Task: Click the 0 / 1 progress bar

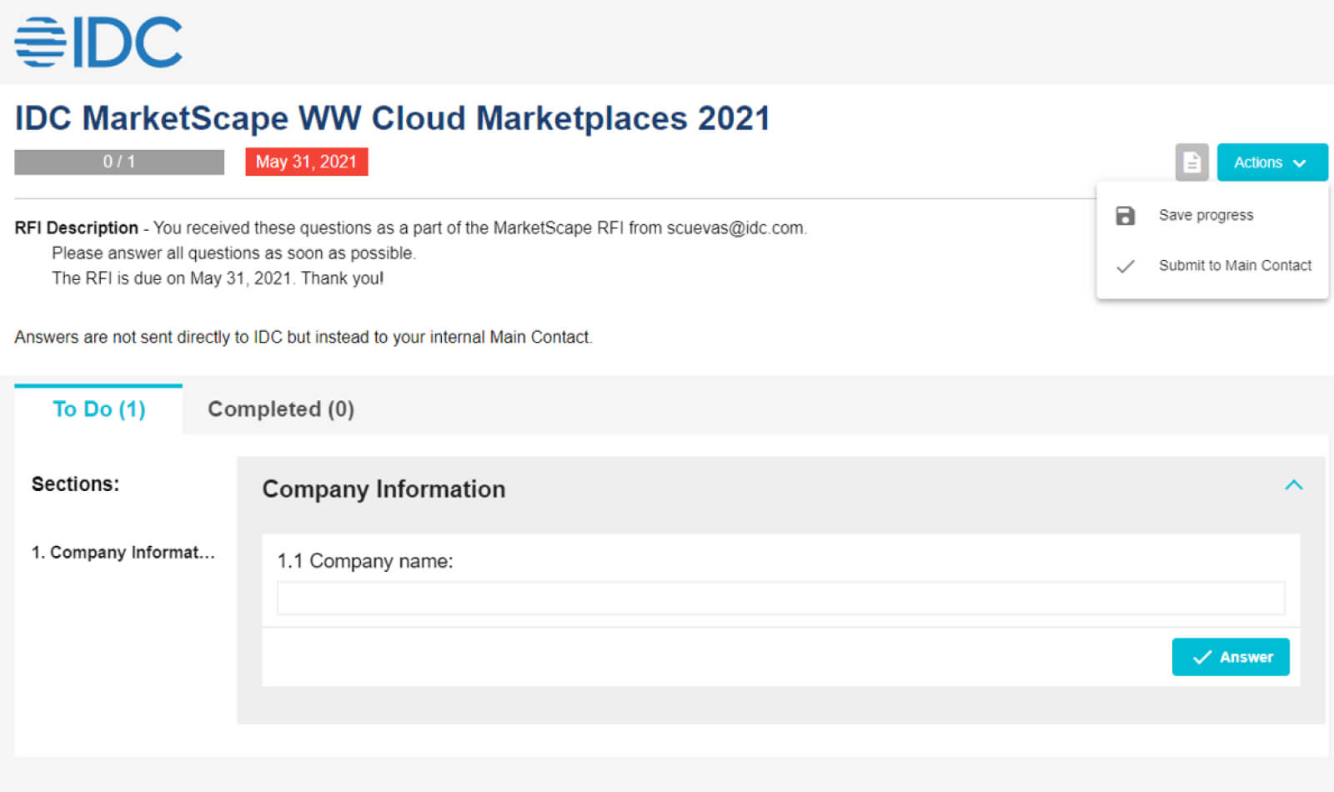Action: [119, 162]
